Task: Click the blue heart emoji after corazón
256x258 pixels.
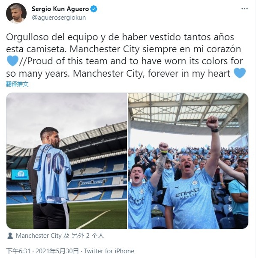Action: [x=13, y=61]
